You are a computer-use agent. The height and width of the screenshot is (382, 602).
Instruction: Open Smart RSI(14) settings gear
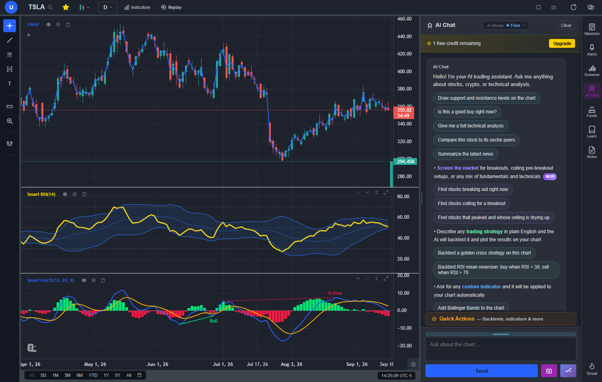(x=74, y=194)
